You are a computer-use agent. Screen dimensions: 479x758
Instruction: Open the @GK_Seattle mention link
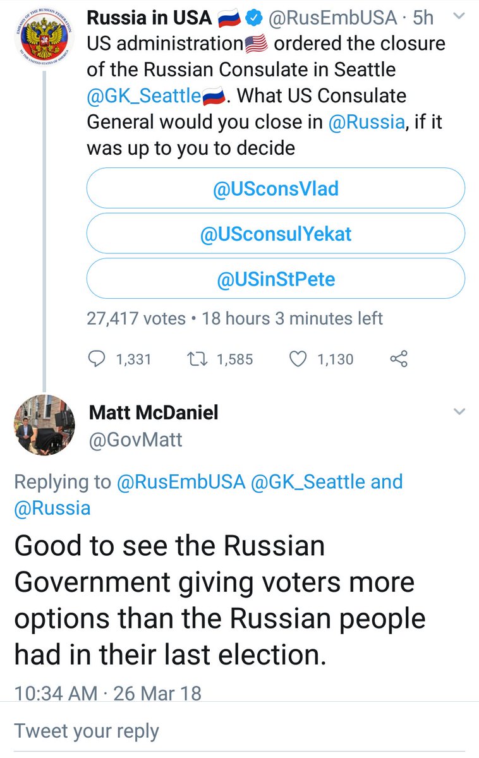pyautogui.click(x=144, y=97)
